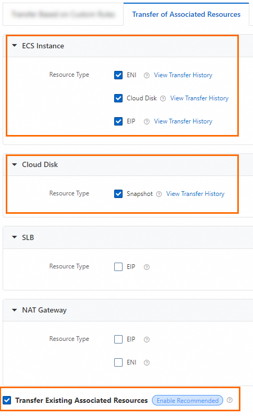
Task: Check ENI checkbox under NAT Gateway
Action: tap(118, 362)
